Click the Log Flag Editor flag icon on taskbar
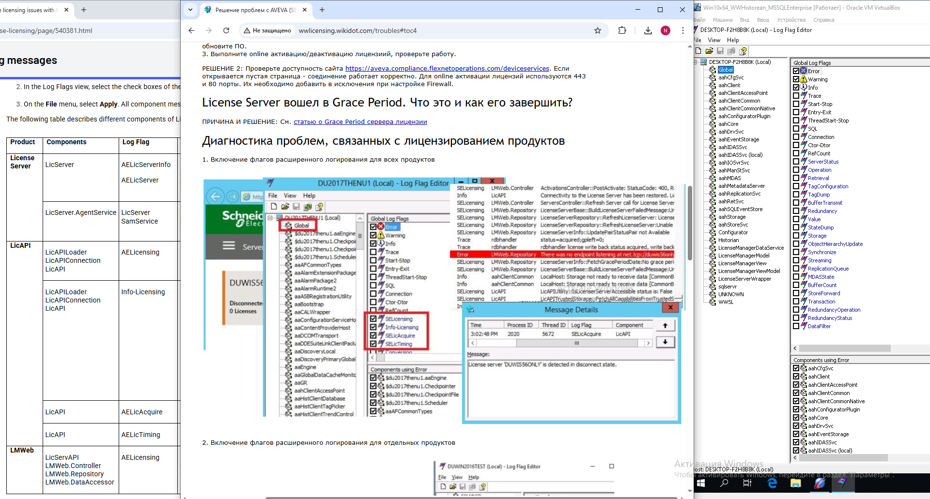This screenshot has width=930, height=499. (843, 483)
